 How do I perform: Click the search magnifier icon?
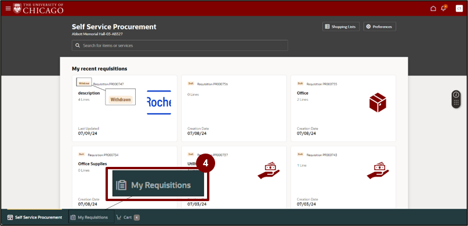tap(78, 46)
